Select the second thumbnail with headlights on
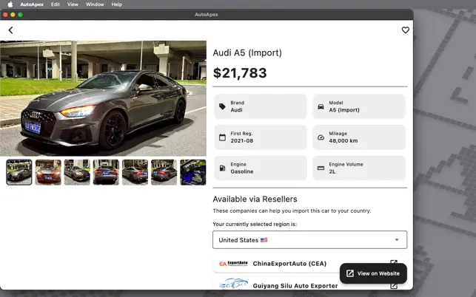The image size is (476, 297). coord(48,172)
